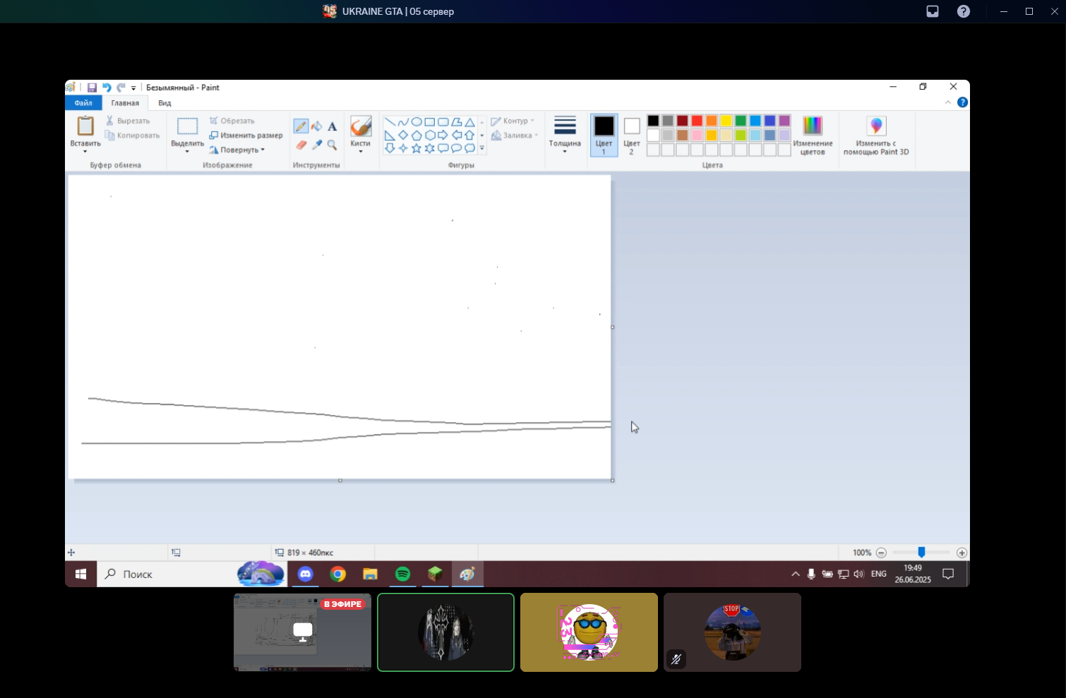Choose the Diamond shape

pos(403,136)
